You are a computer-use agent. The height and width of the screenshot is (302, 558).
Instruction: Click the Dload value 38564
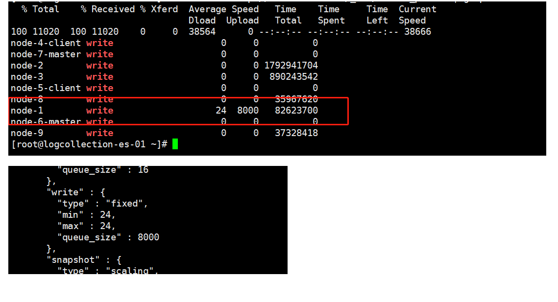pos(202,32)
